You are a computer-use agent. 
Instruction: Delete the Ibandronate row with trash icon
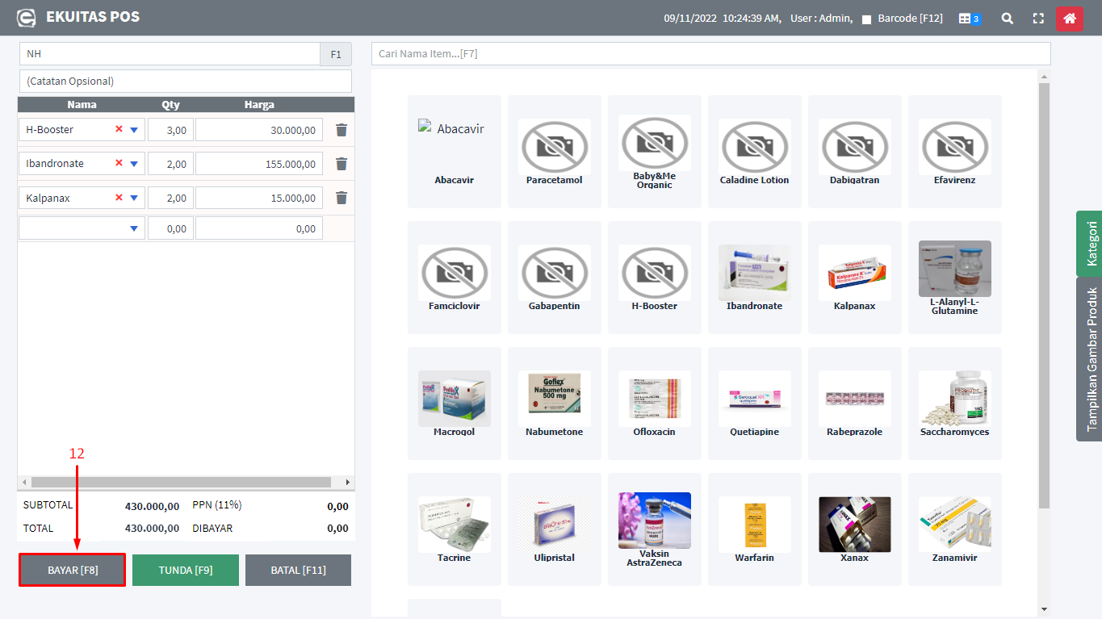pyautogui.click(x=341, y=164)
